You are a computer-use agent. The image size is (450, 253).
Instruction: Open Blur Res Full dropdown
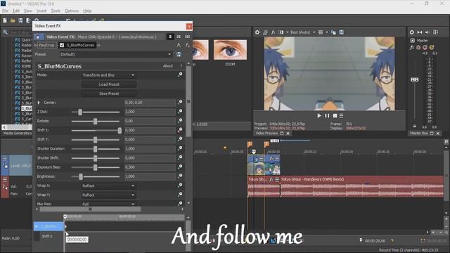[109, 204]
